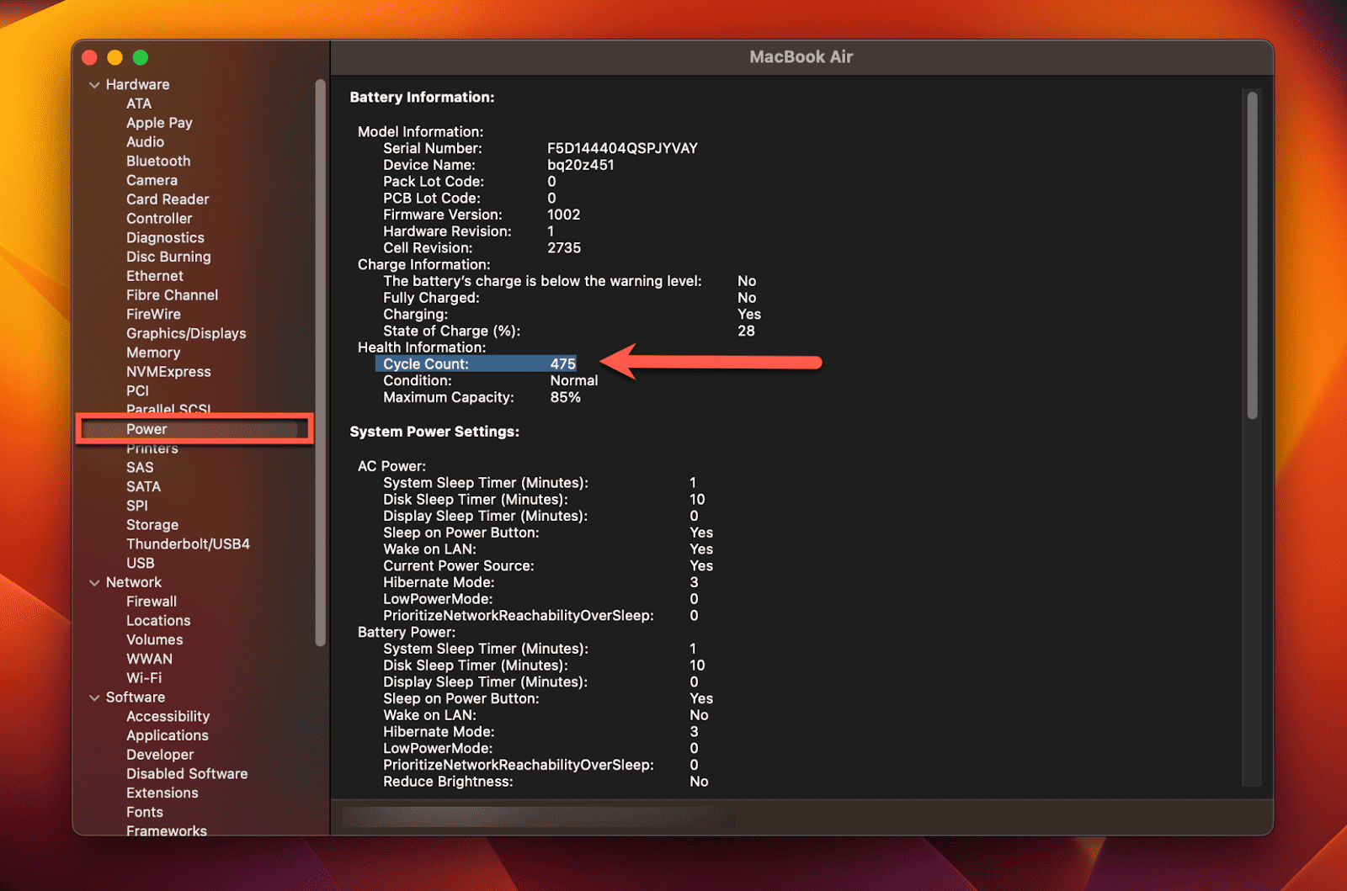This screenshot has width=1347, height=891.
Task: Click the Reduce Brightness row label
Action: tap(448, 782)
